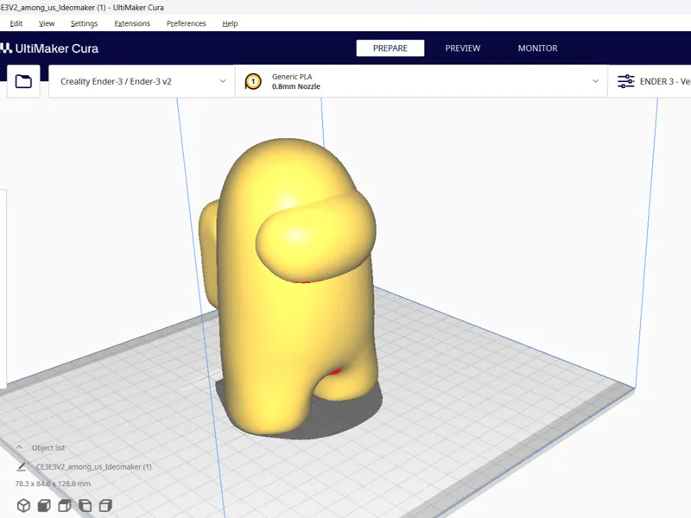Open the Preferences menu
The height and width of the screenshot is (518, 691).
click(x=186, y=23)
